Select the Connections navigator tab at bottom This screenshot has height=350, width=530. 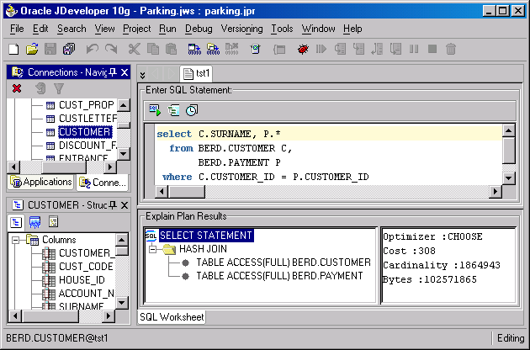[103, 183]
